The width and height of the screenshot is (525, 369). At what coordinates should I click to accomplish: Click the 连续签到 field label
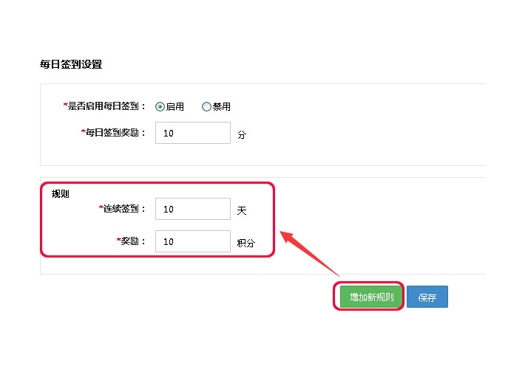(125, 209)
